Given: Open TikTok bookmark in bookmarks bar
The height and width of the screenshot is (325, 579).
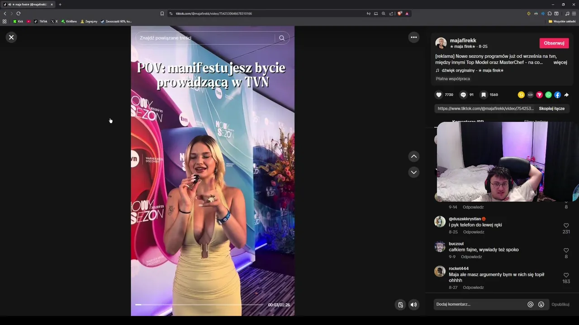Looking at the screenshot, I should coord(41,21).
